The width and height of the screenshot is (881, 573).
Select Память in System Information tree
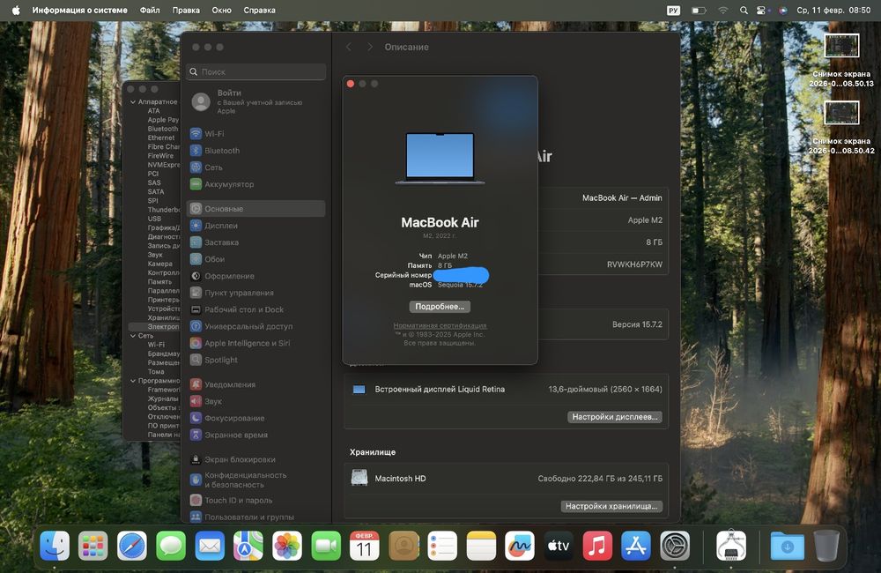[x=159, y=282]
